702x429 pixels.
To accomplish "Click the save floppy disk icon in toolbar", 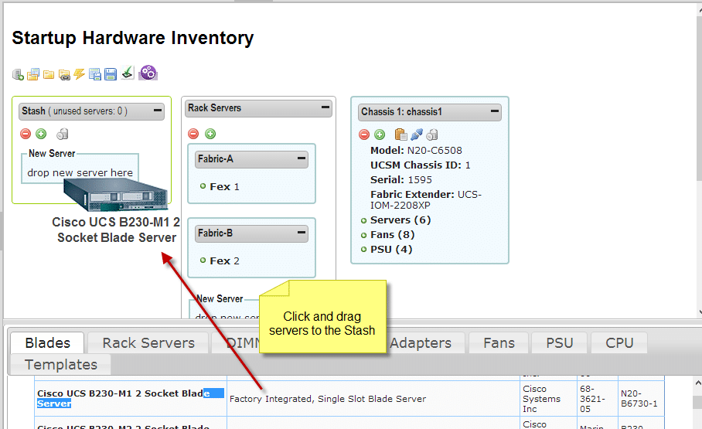I will pyautogui.click(x=111, y=74).
